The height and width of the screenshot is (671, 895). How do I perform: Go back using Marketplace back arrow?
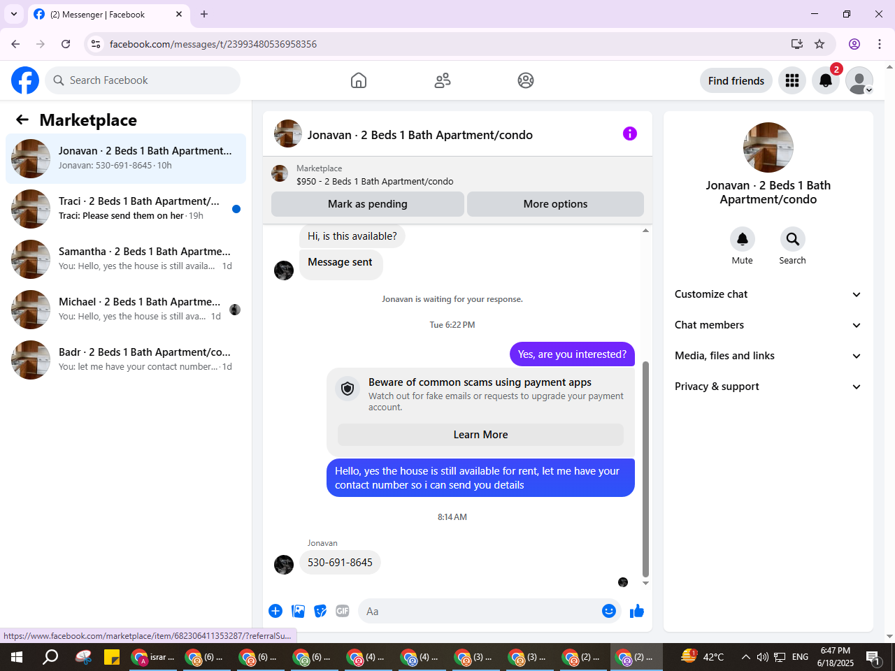pos(22,120)
